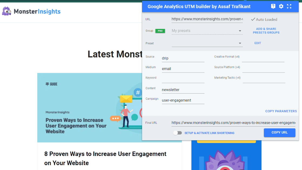Enable link shortening with the toggle switch
302x170 pixels.
178,133
